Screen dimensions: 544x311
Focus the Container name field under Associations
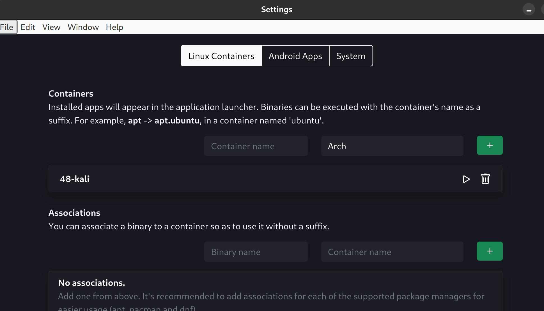click(392, 252)
